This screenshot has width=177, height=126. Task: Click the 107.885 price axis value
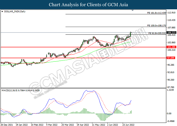click(x=171, y=27)
